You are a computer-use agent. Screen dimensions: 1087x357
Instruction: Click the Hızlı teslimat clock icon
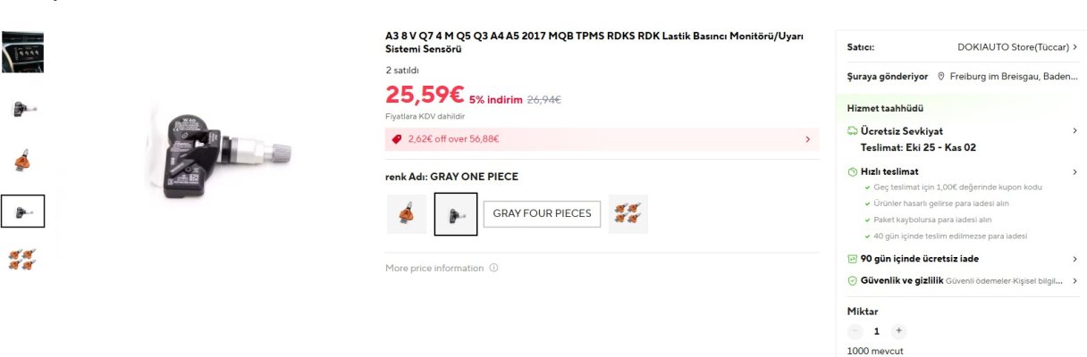[x=853, y=171]
